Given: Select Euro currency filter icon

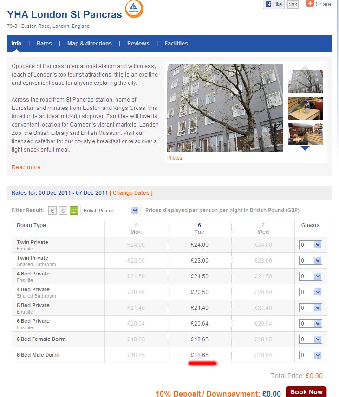Looking at the screenshot, I should 52,211.
